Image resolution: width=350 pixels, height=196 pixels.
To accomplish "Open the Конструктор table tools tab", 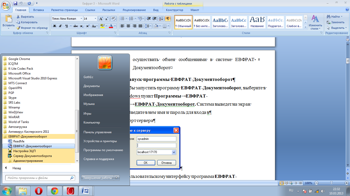I will [174, 10].
